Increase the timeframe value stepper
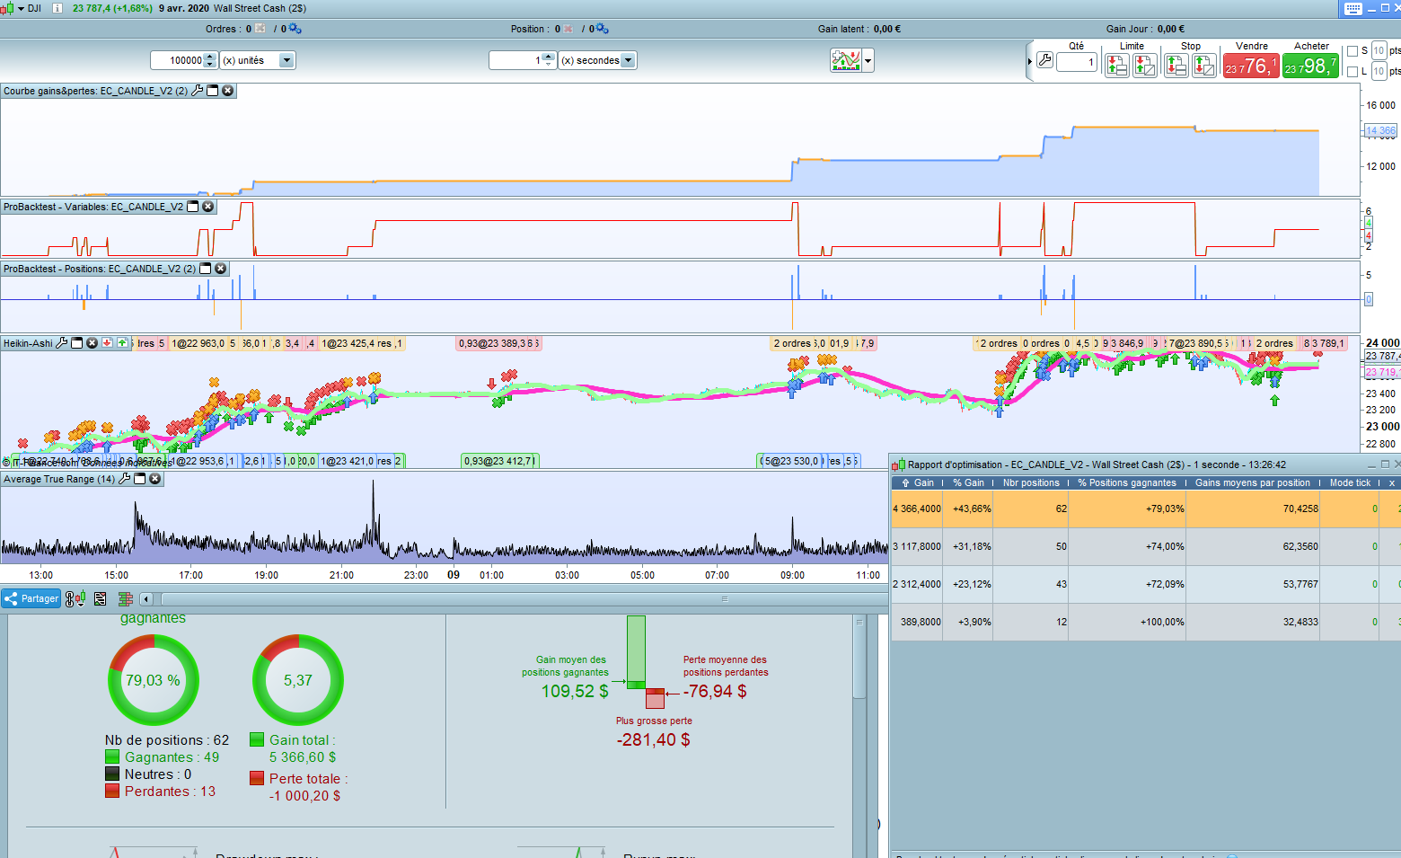The width and height of the screenshot is (1401, 858). 549,57
